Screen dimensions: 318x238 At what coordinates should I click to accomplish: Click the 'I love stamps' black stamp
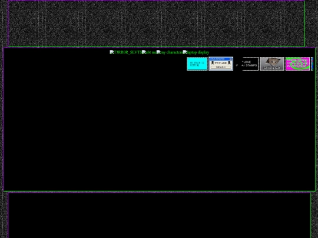247,64
